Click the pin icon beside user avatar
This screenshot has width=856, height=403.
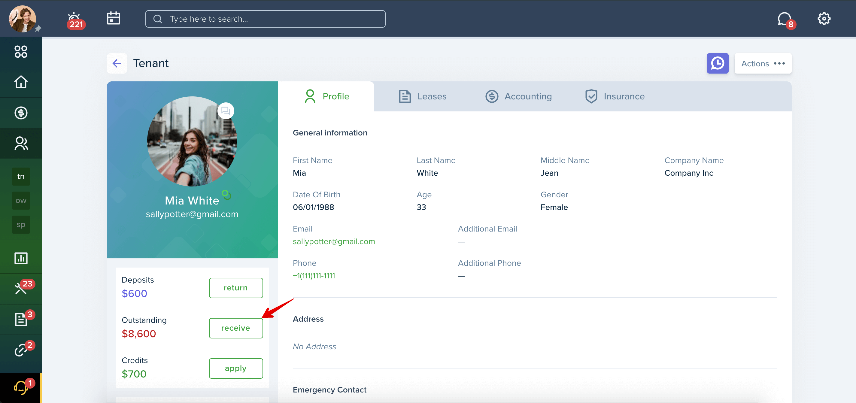[38, 29]
